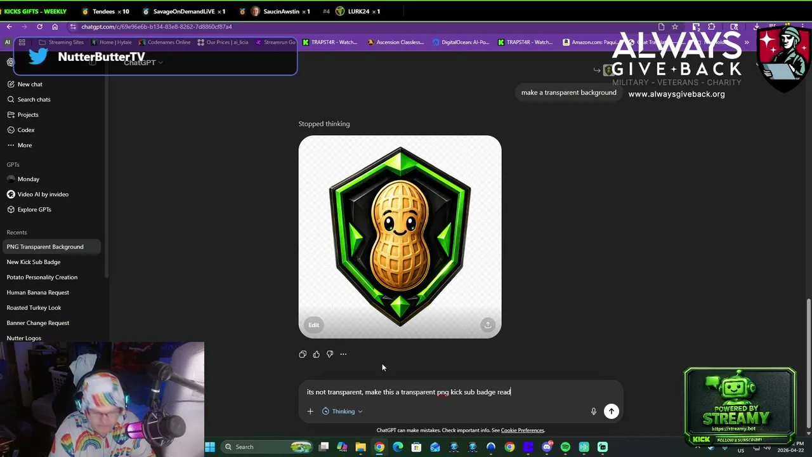The width and height of the screenshot is (812, 457).
Task: Open the Monday GPT
Action: tap(51, 179)
